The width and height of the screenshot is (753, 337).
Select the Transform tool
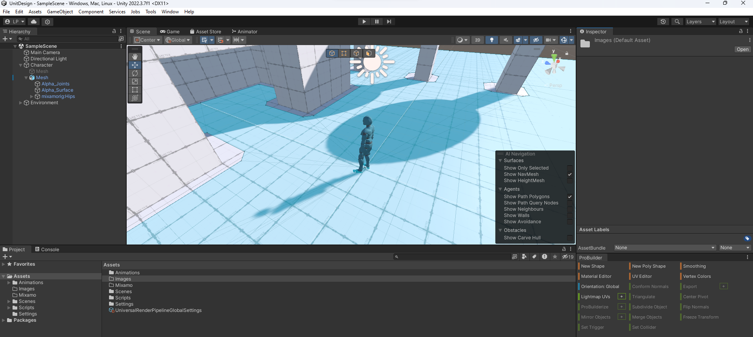135,98
